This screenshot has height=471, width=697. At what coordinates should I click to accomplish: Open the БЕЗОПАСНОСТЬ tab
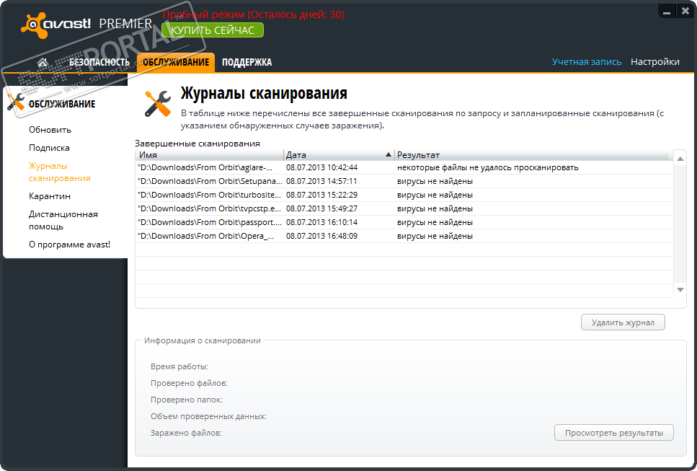point(99,62)
